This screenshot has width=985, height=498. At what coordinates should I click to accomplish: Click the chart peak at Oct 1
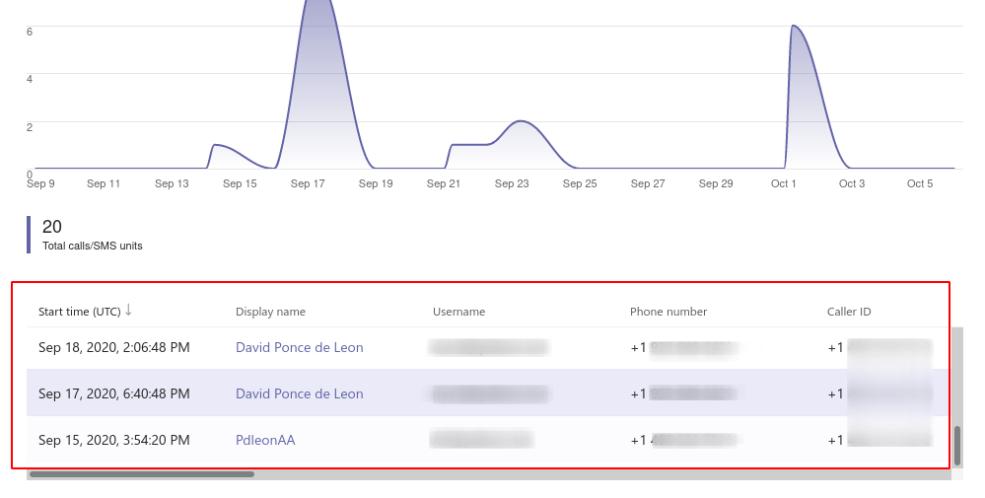pyautogui.click(x=795, y=30)
